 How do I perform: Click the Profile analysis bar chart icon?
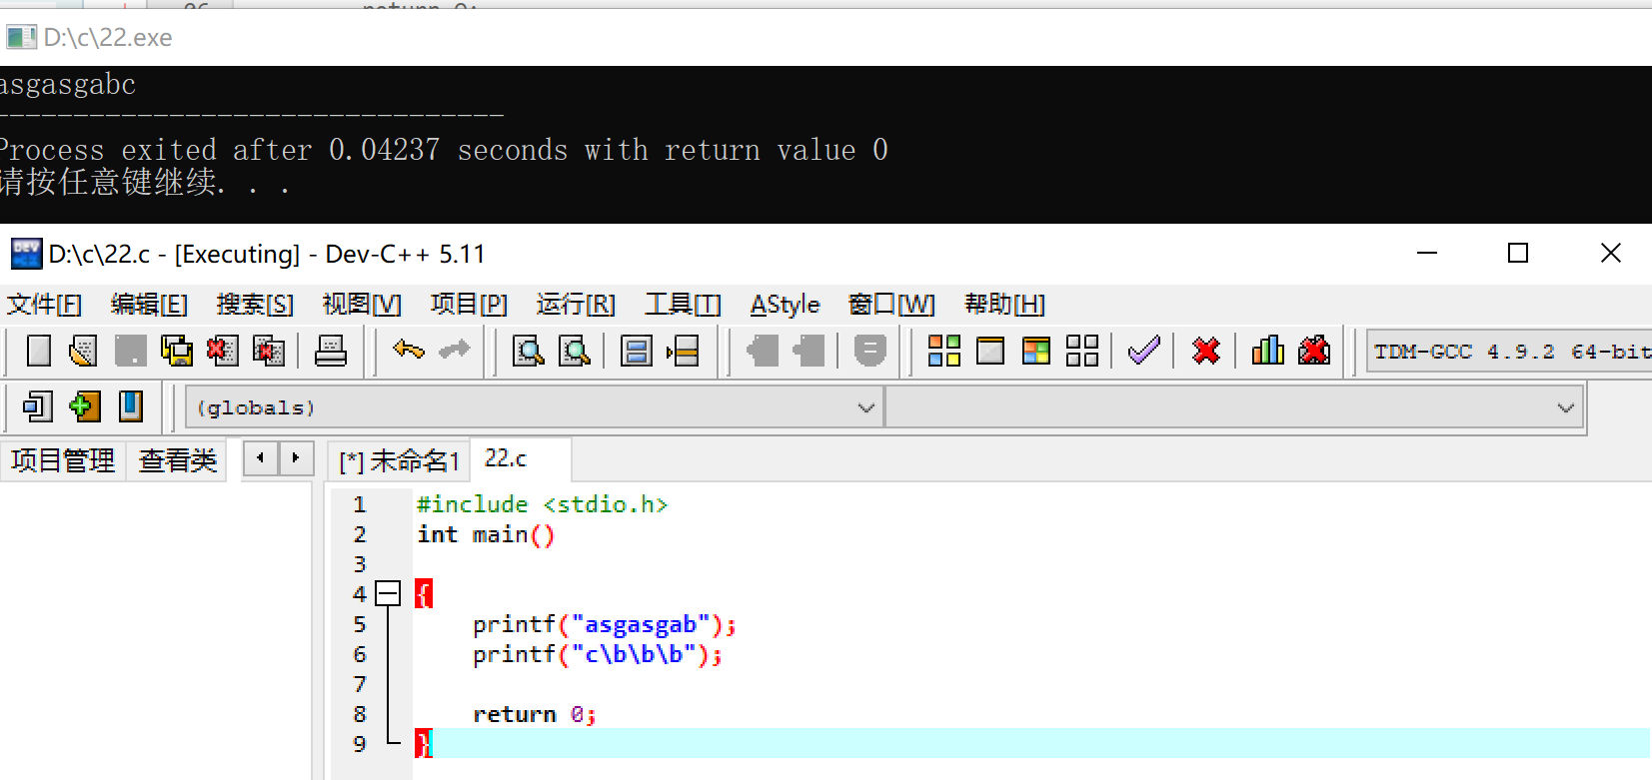[1268, 351]
